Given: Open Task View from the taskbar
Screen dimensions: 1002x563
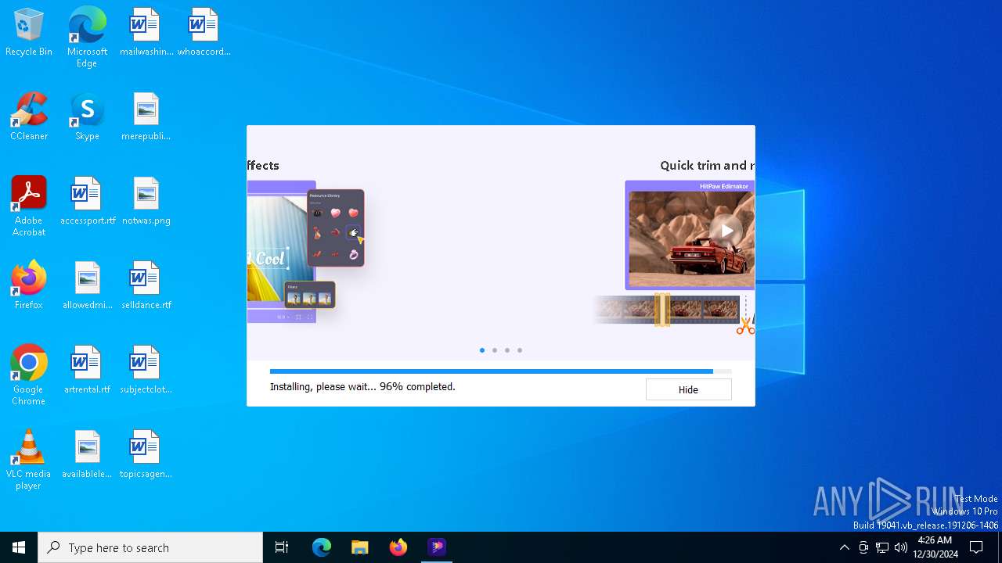Looking at the screenshot, I should (x=282, y=547).
